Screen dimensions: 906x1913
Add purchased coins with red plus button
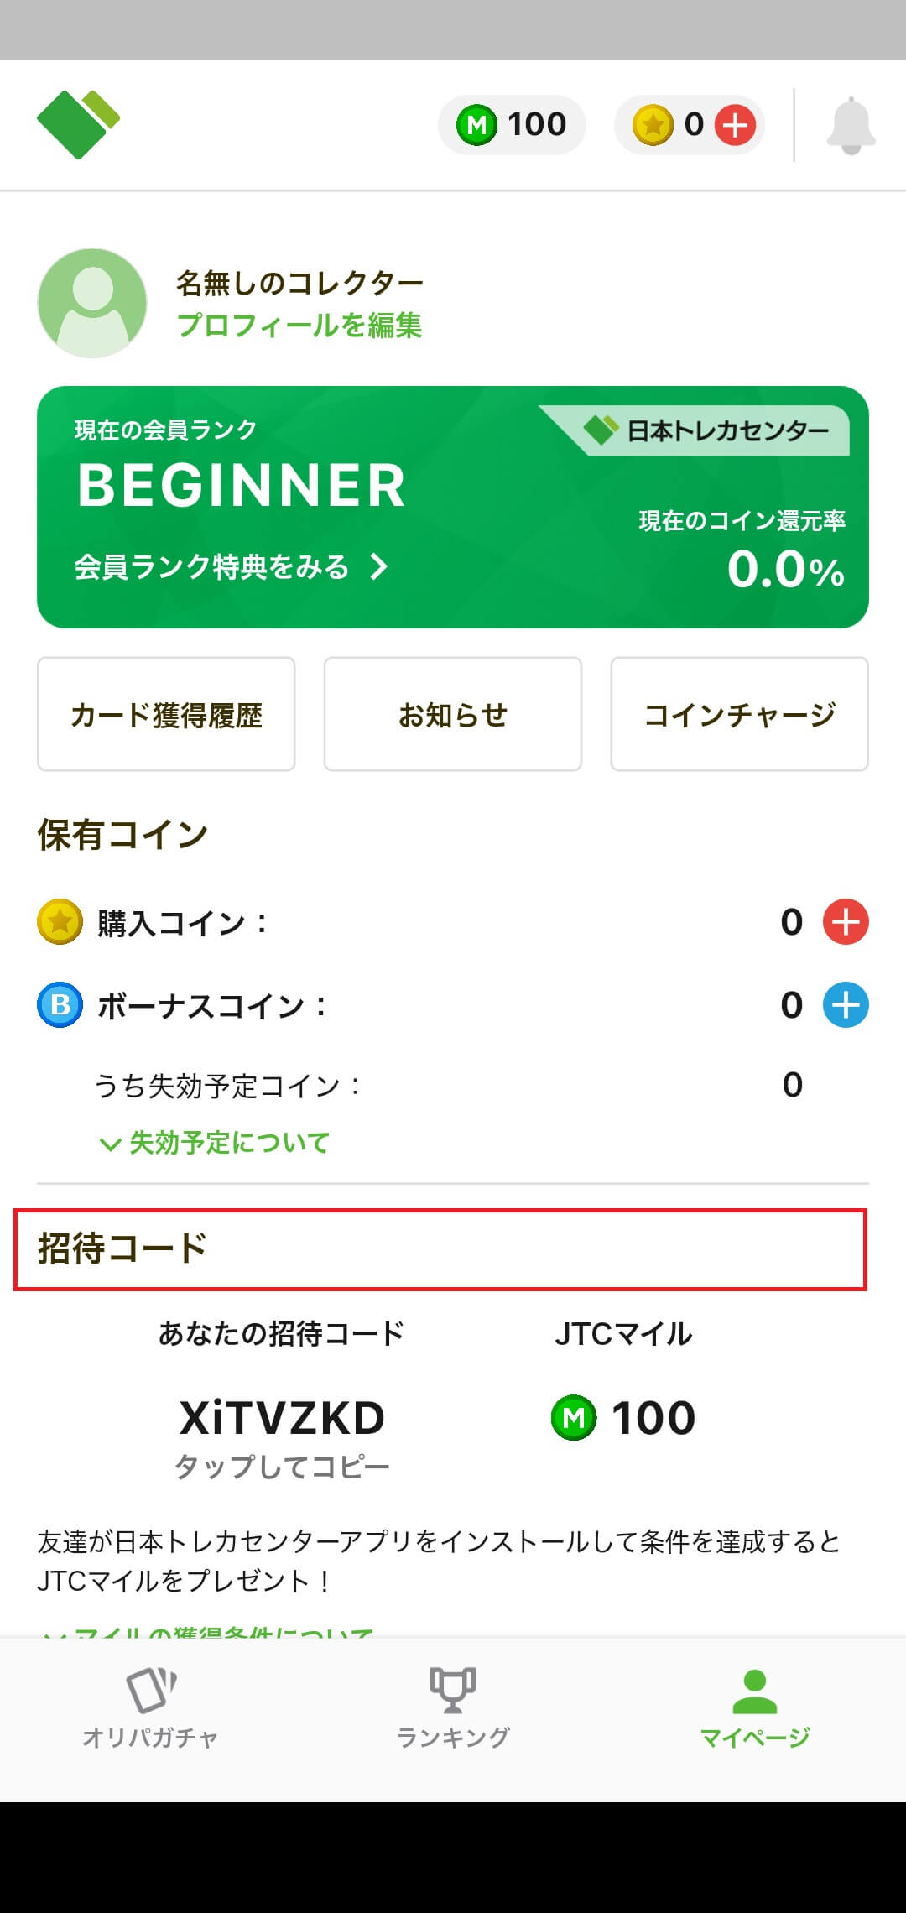point(845,922)
